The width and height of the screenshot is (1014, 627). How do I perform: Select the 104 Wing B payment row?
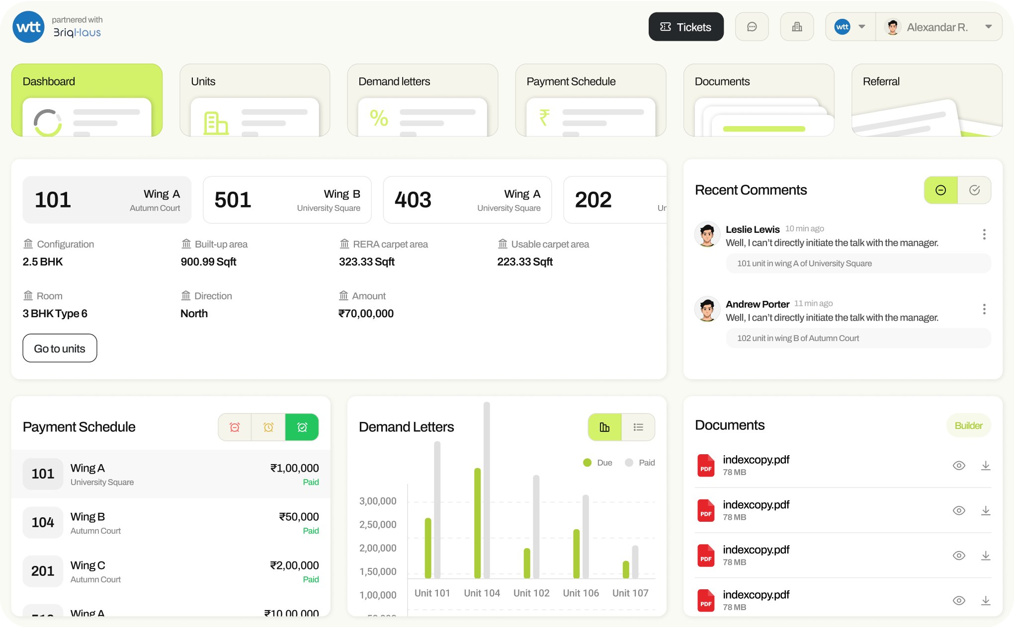(x=170, y=523)
